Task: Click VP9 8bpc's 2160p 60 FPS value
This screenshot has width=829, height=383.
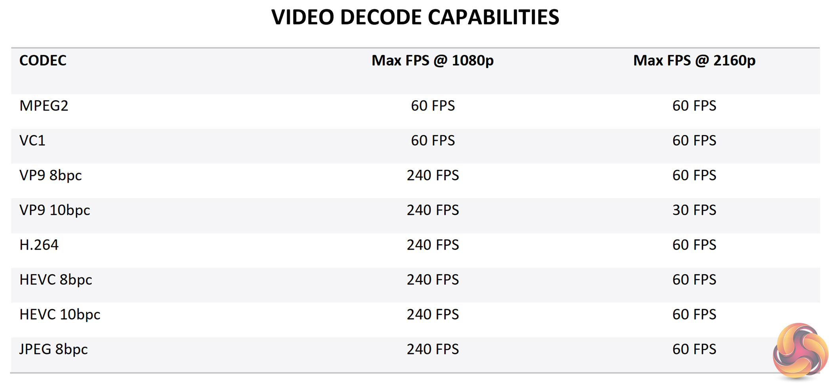Action: (694, 175)
